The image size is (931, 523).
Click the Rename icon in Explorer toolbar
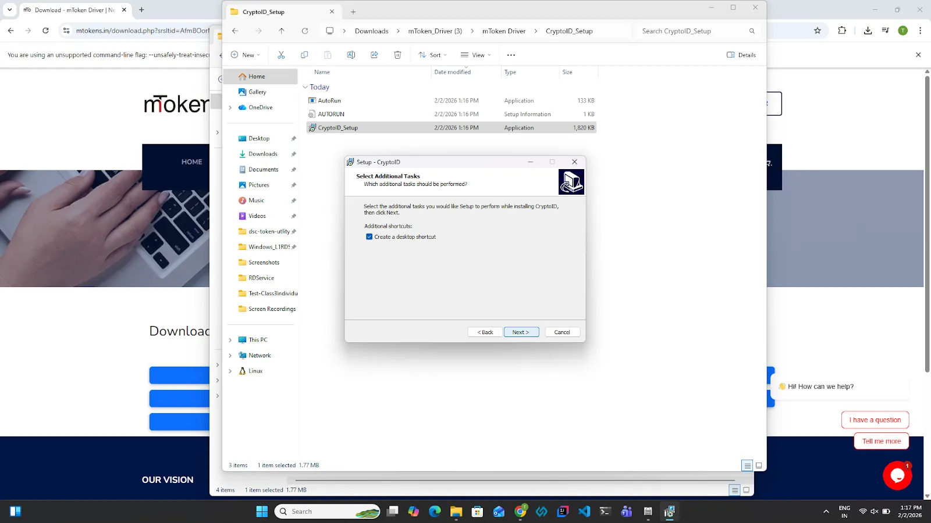click(x=351, y=55)
